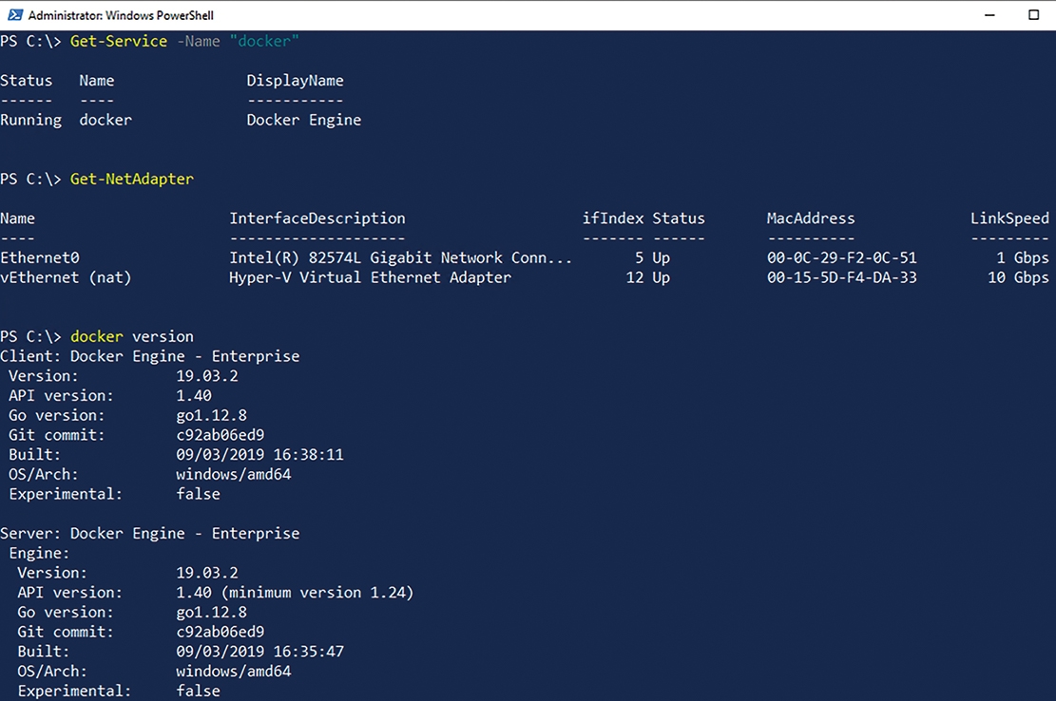Click MAC address 00-0C-29-F2-0C-51
Viewport: 1056px width, 701px height.
pyautogui.click(x=842, y=257)
